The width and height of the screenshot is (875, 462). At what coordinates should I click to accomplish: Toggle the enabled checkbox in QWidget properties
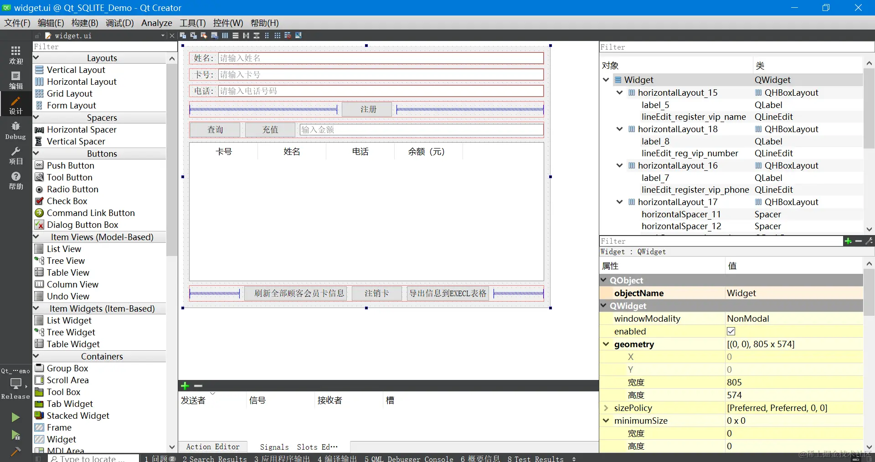731,331
